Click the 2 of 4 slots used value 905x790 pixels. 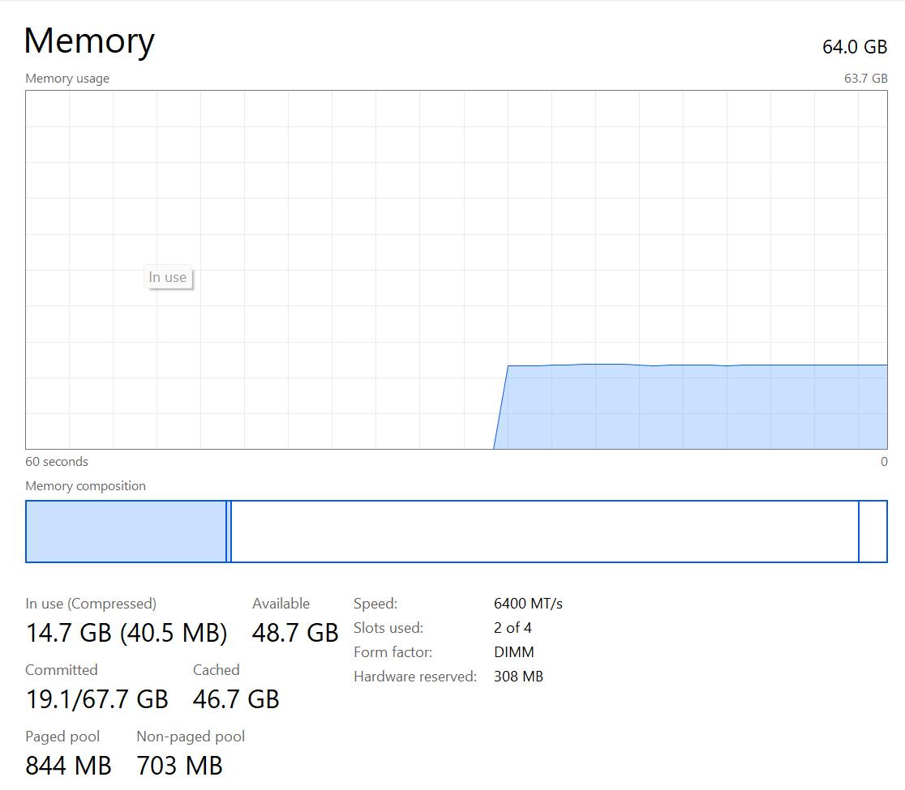pos(513,628)
